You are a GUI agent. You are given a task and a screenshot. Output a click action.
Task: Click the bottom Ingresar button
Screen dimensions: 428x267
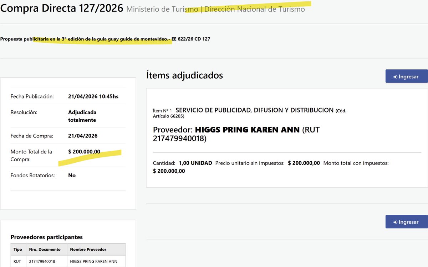407,222
